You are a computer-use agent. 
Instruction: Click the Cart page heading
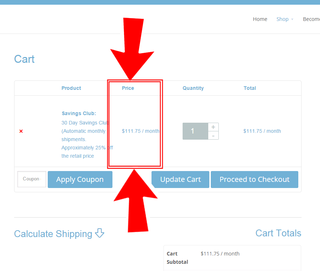click(x=24, y=59)
